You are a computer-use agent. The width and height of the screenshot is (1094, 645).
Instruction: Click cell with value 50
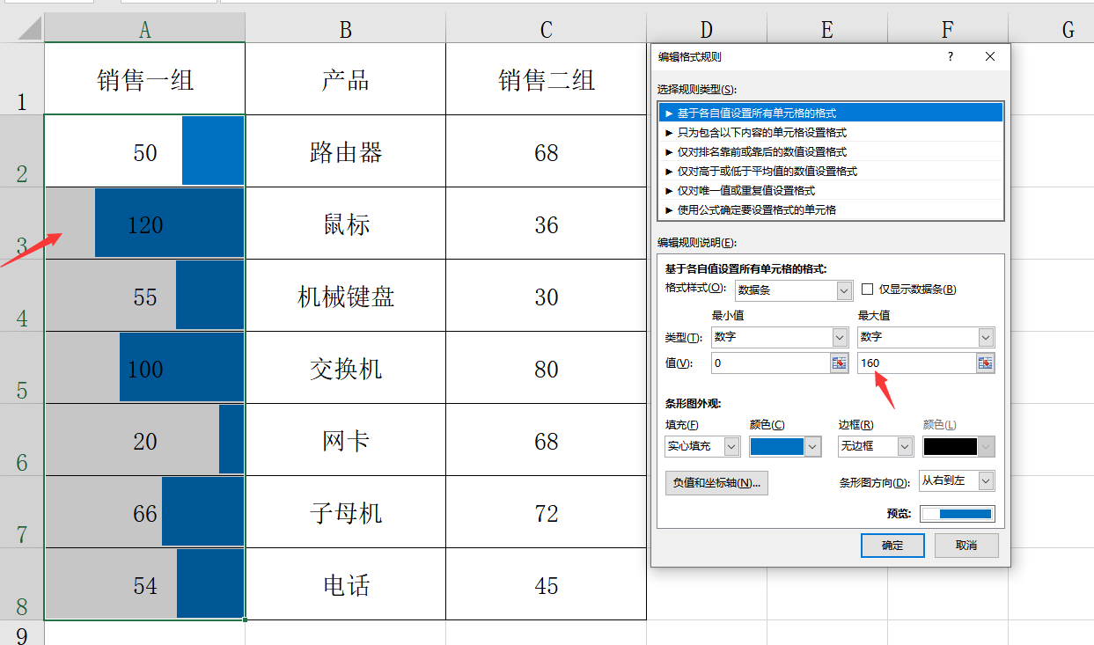(145, 151)
